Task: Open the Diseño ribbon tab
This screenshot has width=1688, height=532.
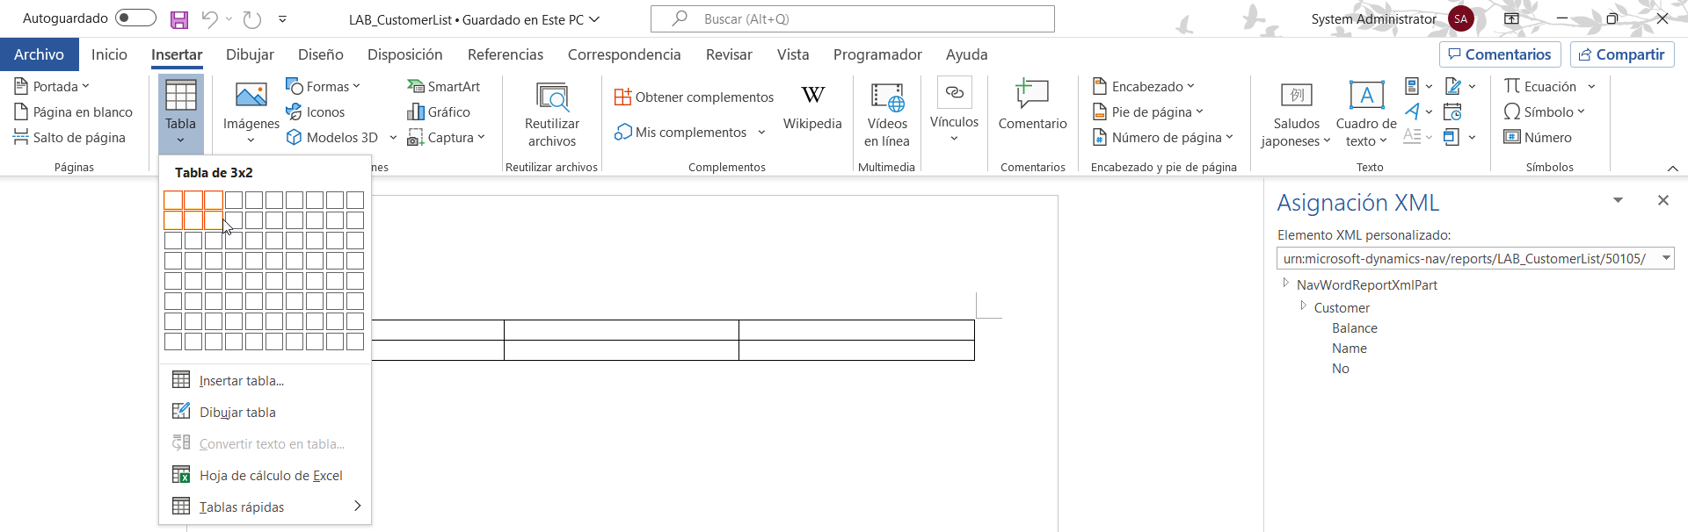Action: coord(321,54)
